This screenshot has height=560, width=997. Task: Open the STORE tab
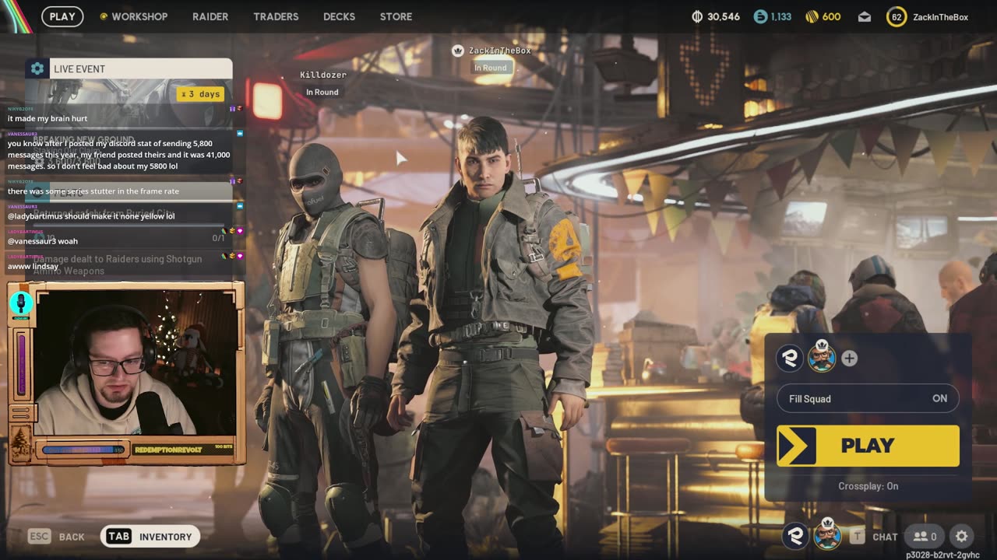(396, 16)
